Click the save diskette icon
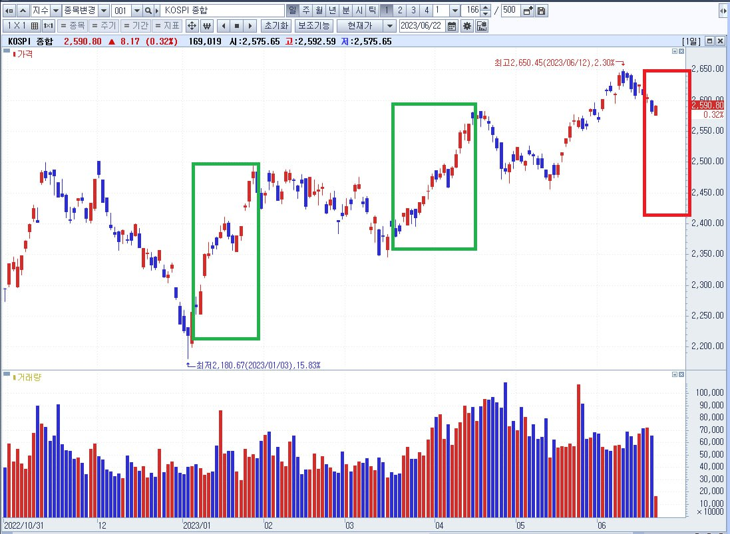The image size is (730, 534). pyautogui.click(x=541, y=10)
